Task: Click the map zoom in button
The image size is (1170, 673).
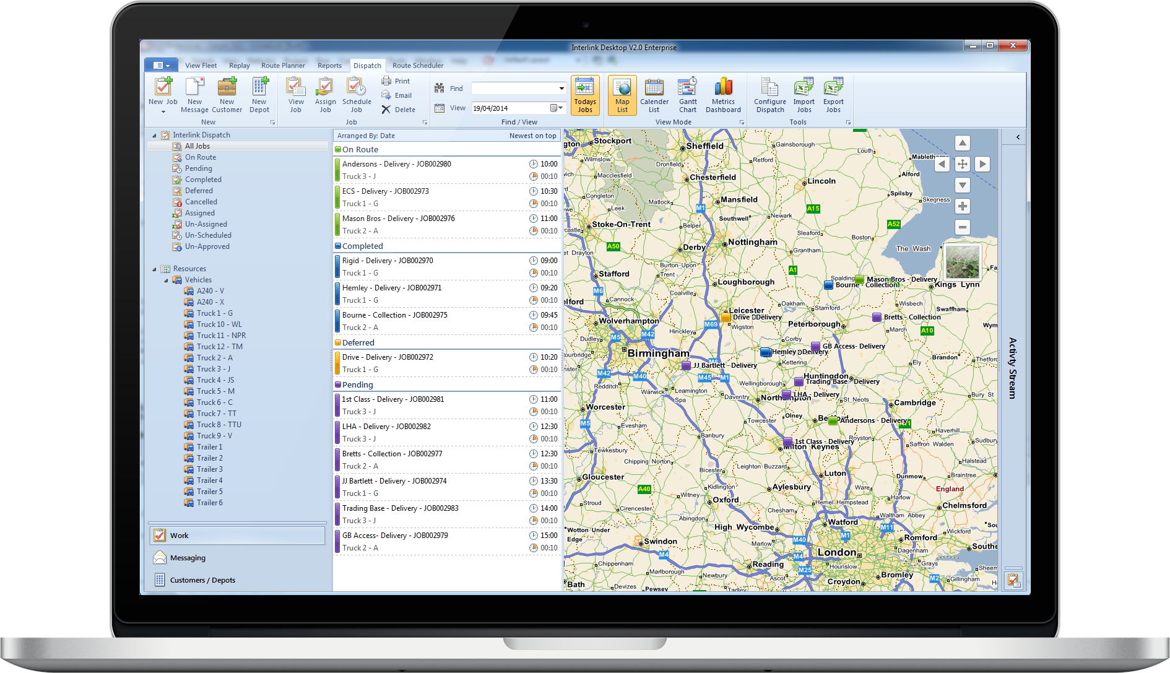Action: point(962,206)
